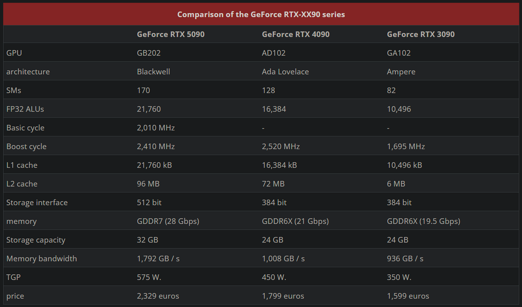Click the 450 W. TGP value
This screenshot has width=522, height=307.
(274, 277)
